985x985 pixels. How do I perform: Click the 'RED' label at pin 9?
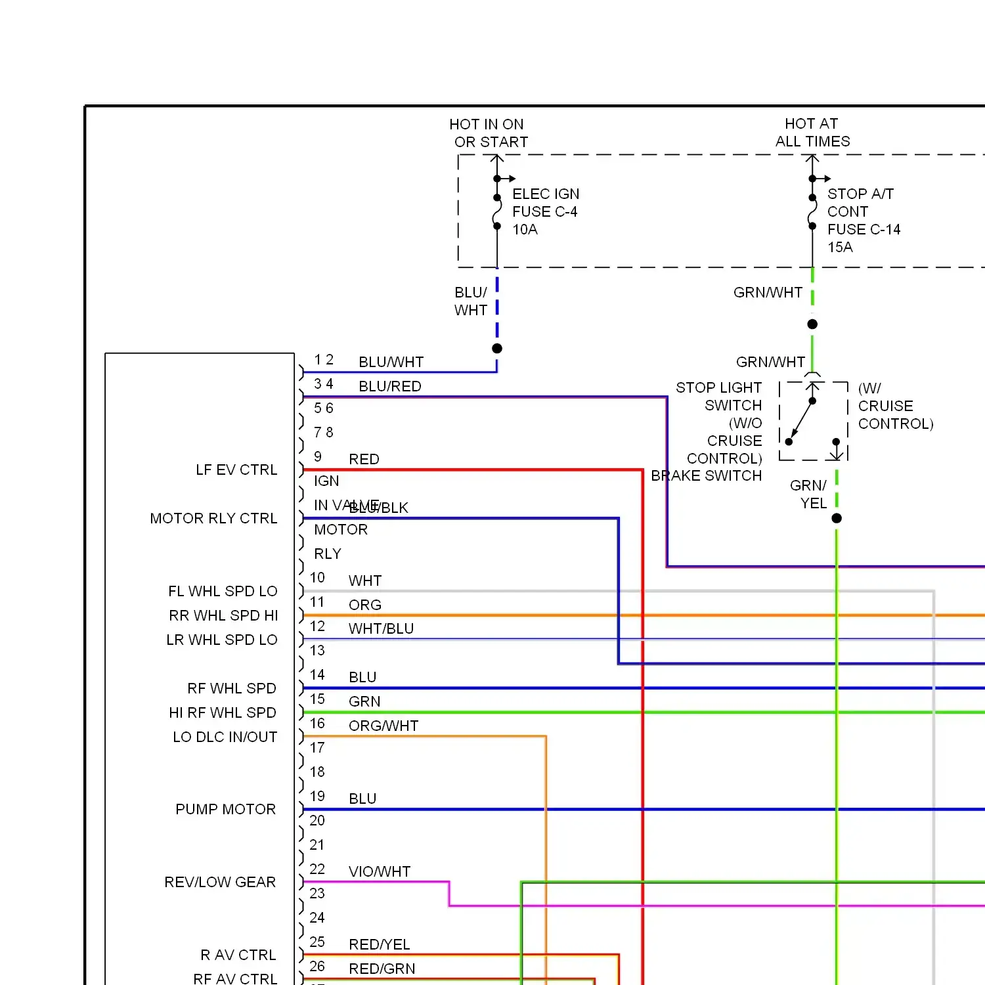pyautogui.click(x=364, y=460)
